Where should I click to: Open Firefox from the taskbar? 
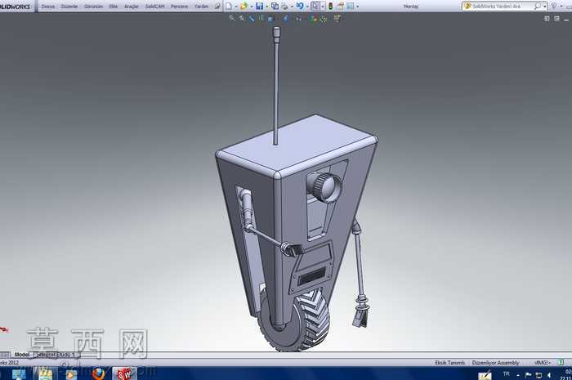99,373
